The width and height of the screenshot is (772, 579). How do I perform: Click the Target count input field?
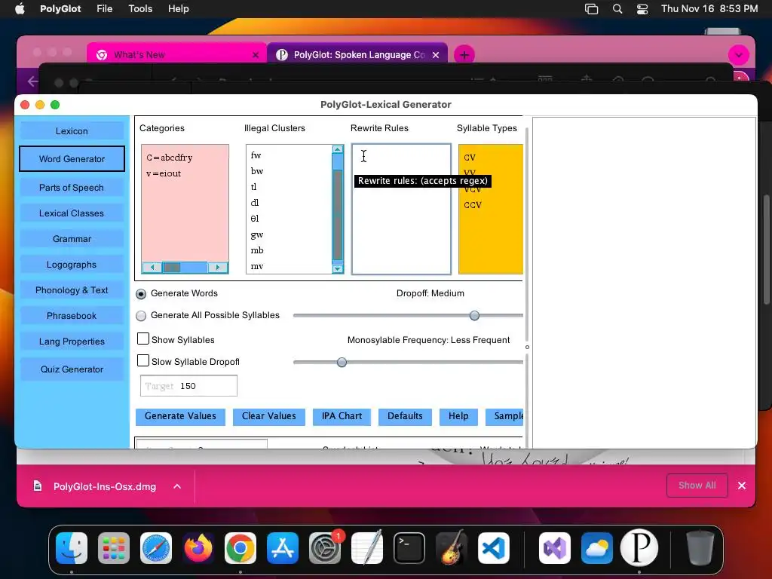[188, 386]
